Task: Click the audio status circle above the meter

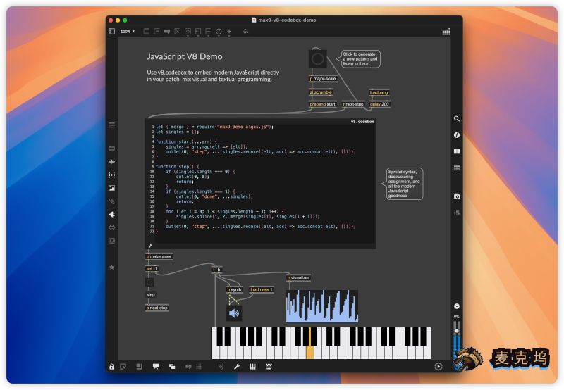Action: click(x=456, y=306)
